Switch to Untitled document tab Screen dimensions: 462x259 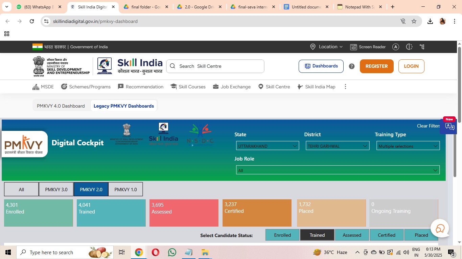[306, 7]
